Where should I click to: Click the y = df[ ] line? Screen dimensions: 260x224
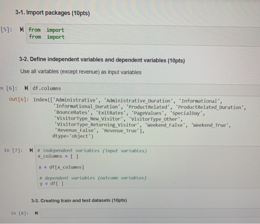click(52, 184)
